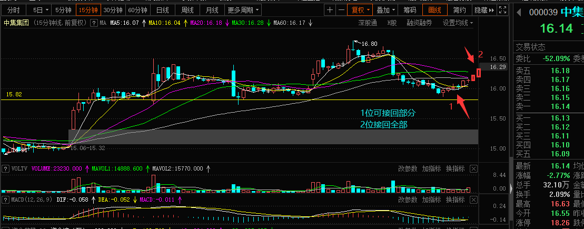The height and width of the screenshot is (229, 584).
Task: Zoom in chart with the plus button
Action: point(330,10)
